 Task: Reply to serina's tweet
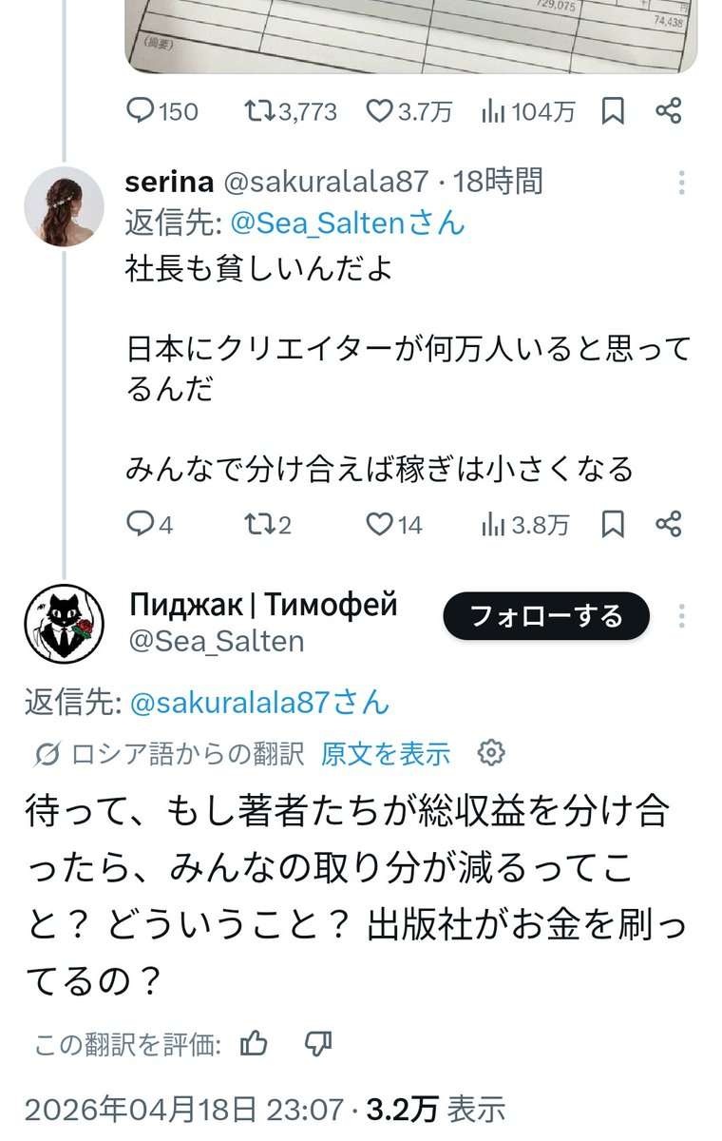tap(140, 524)
